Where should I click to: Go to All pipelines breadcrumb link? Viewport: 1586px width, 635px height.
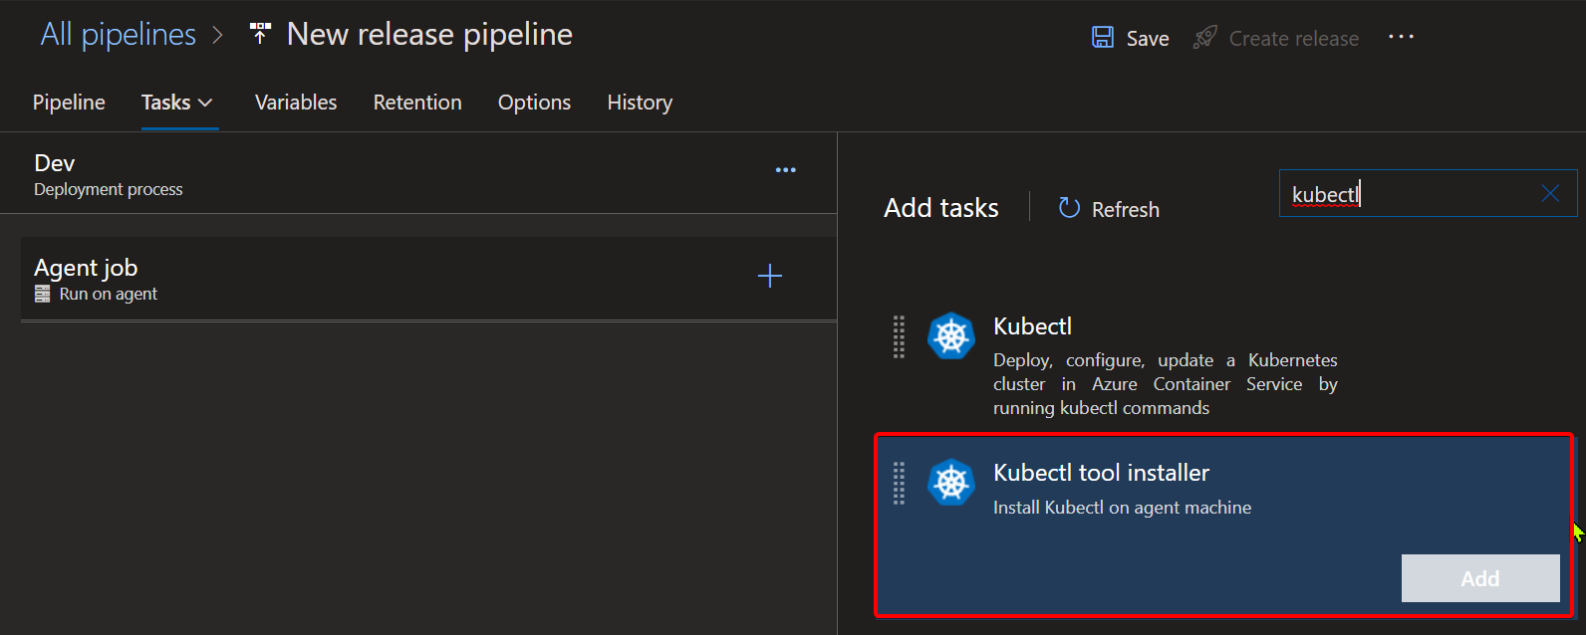point(119,35)
